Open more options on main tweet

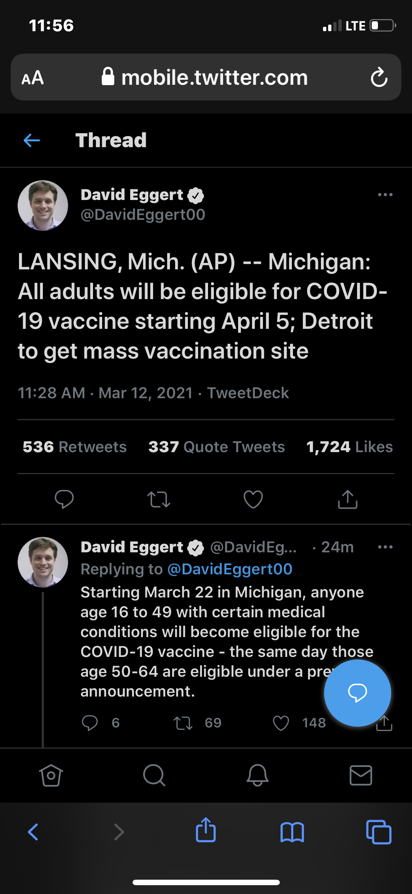[x=385, y=195]
